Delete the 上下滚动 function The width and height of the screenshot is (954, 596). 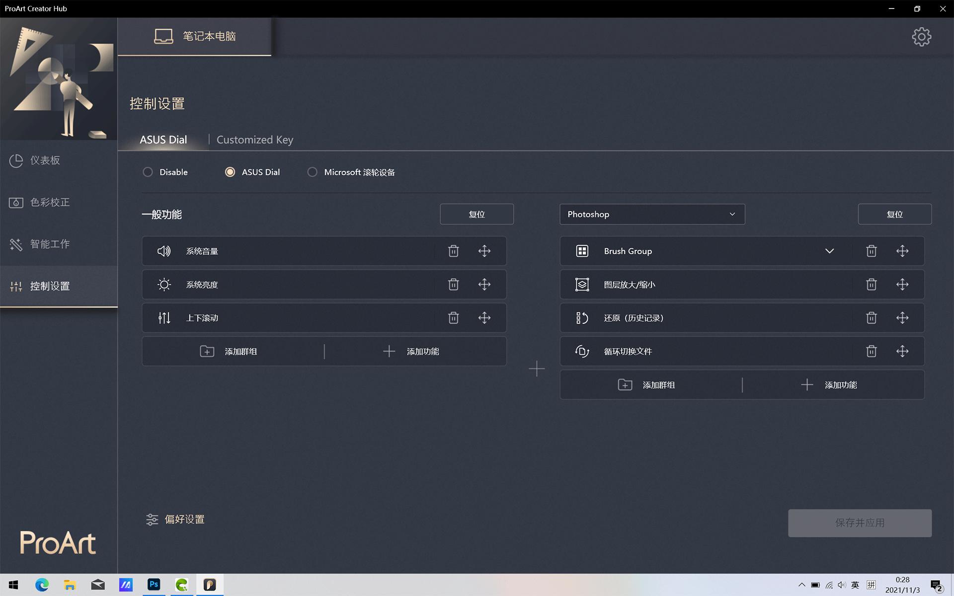(x=453, y=318)
